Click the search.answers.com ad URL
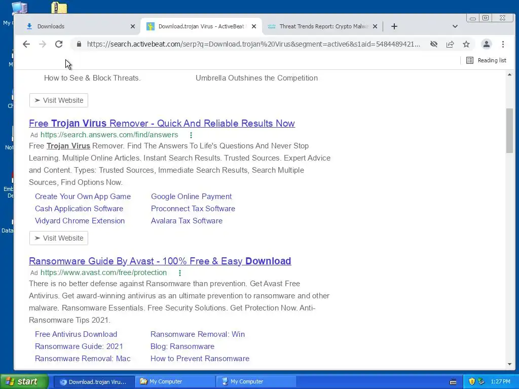This screenshot has width=519, height=389. point(109,135)
